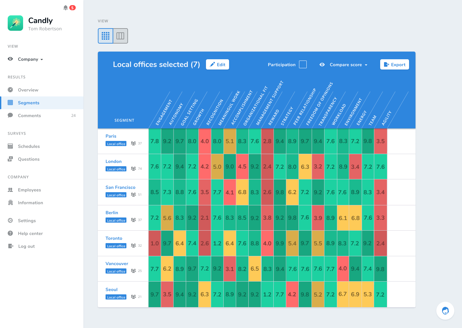Screen dimensions: 462x328
Task: Expand the Compare score dropdown
Action: pyautogui.click(x=348, y=65)
